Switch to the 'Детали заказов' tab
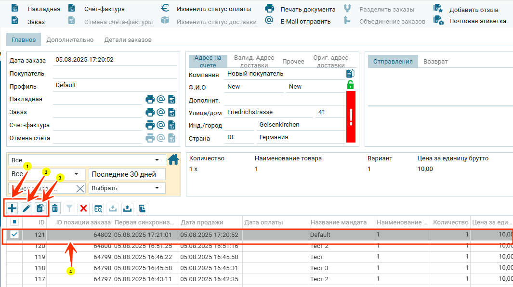513x287 pixels. [128, 40]
